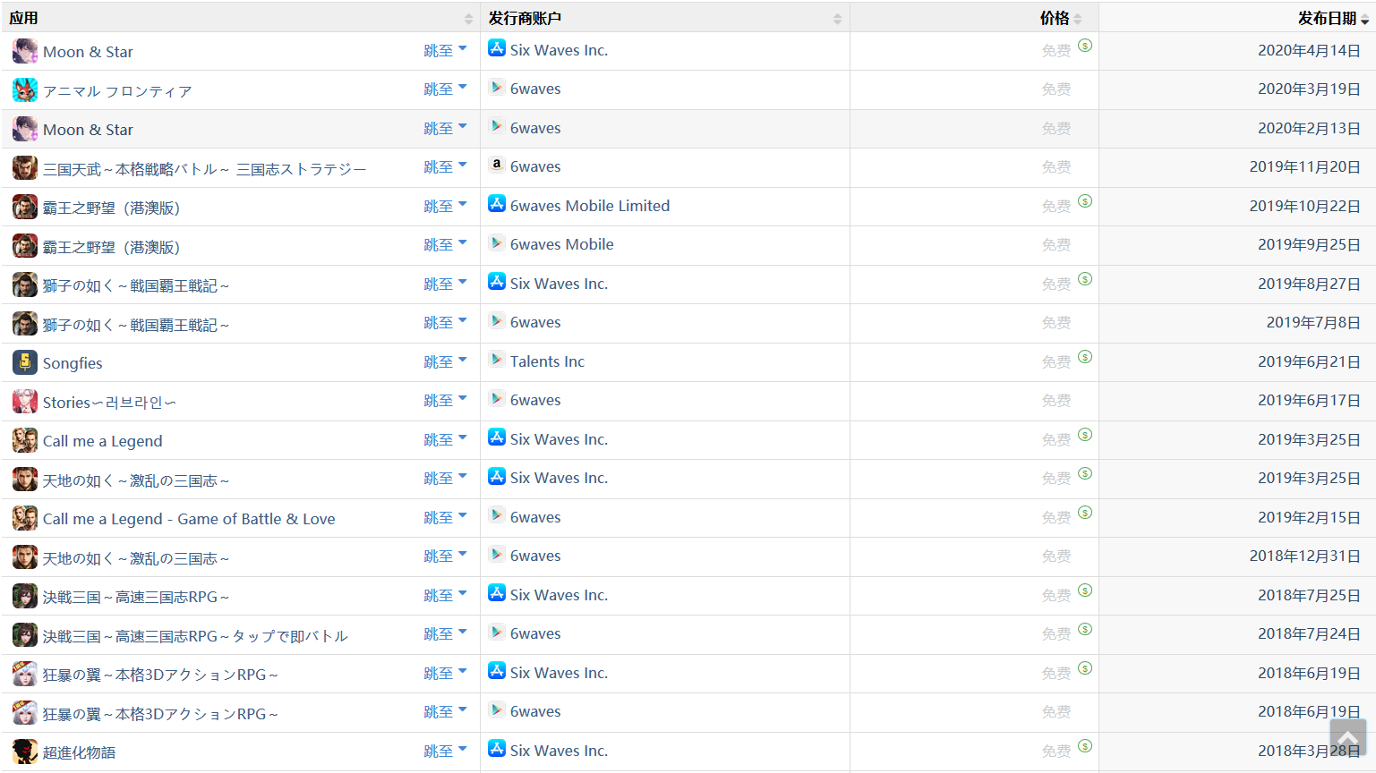Click the Stories~러브라인~ app icon

24,402
